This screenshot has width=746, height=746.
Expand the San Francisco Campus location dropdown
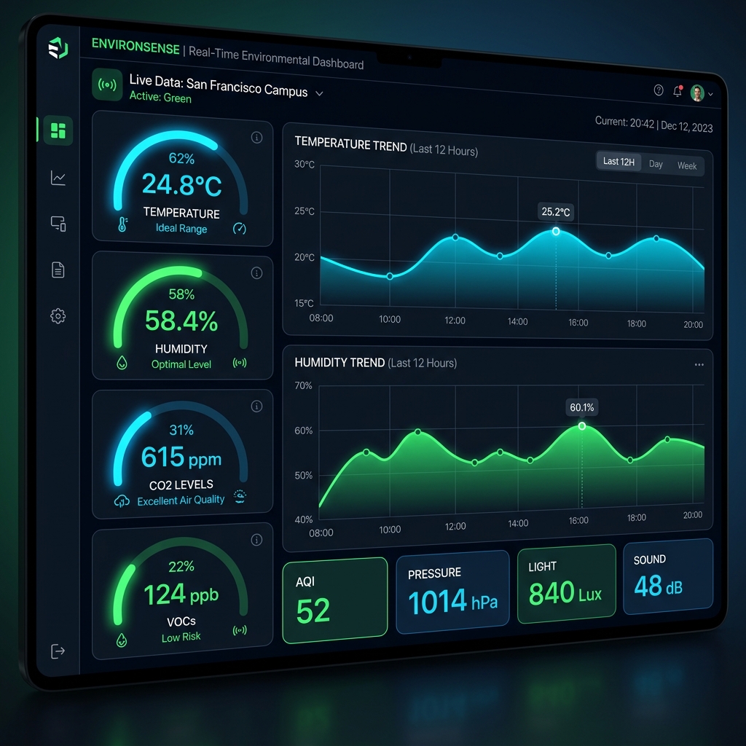[319, 93]
